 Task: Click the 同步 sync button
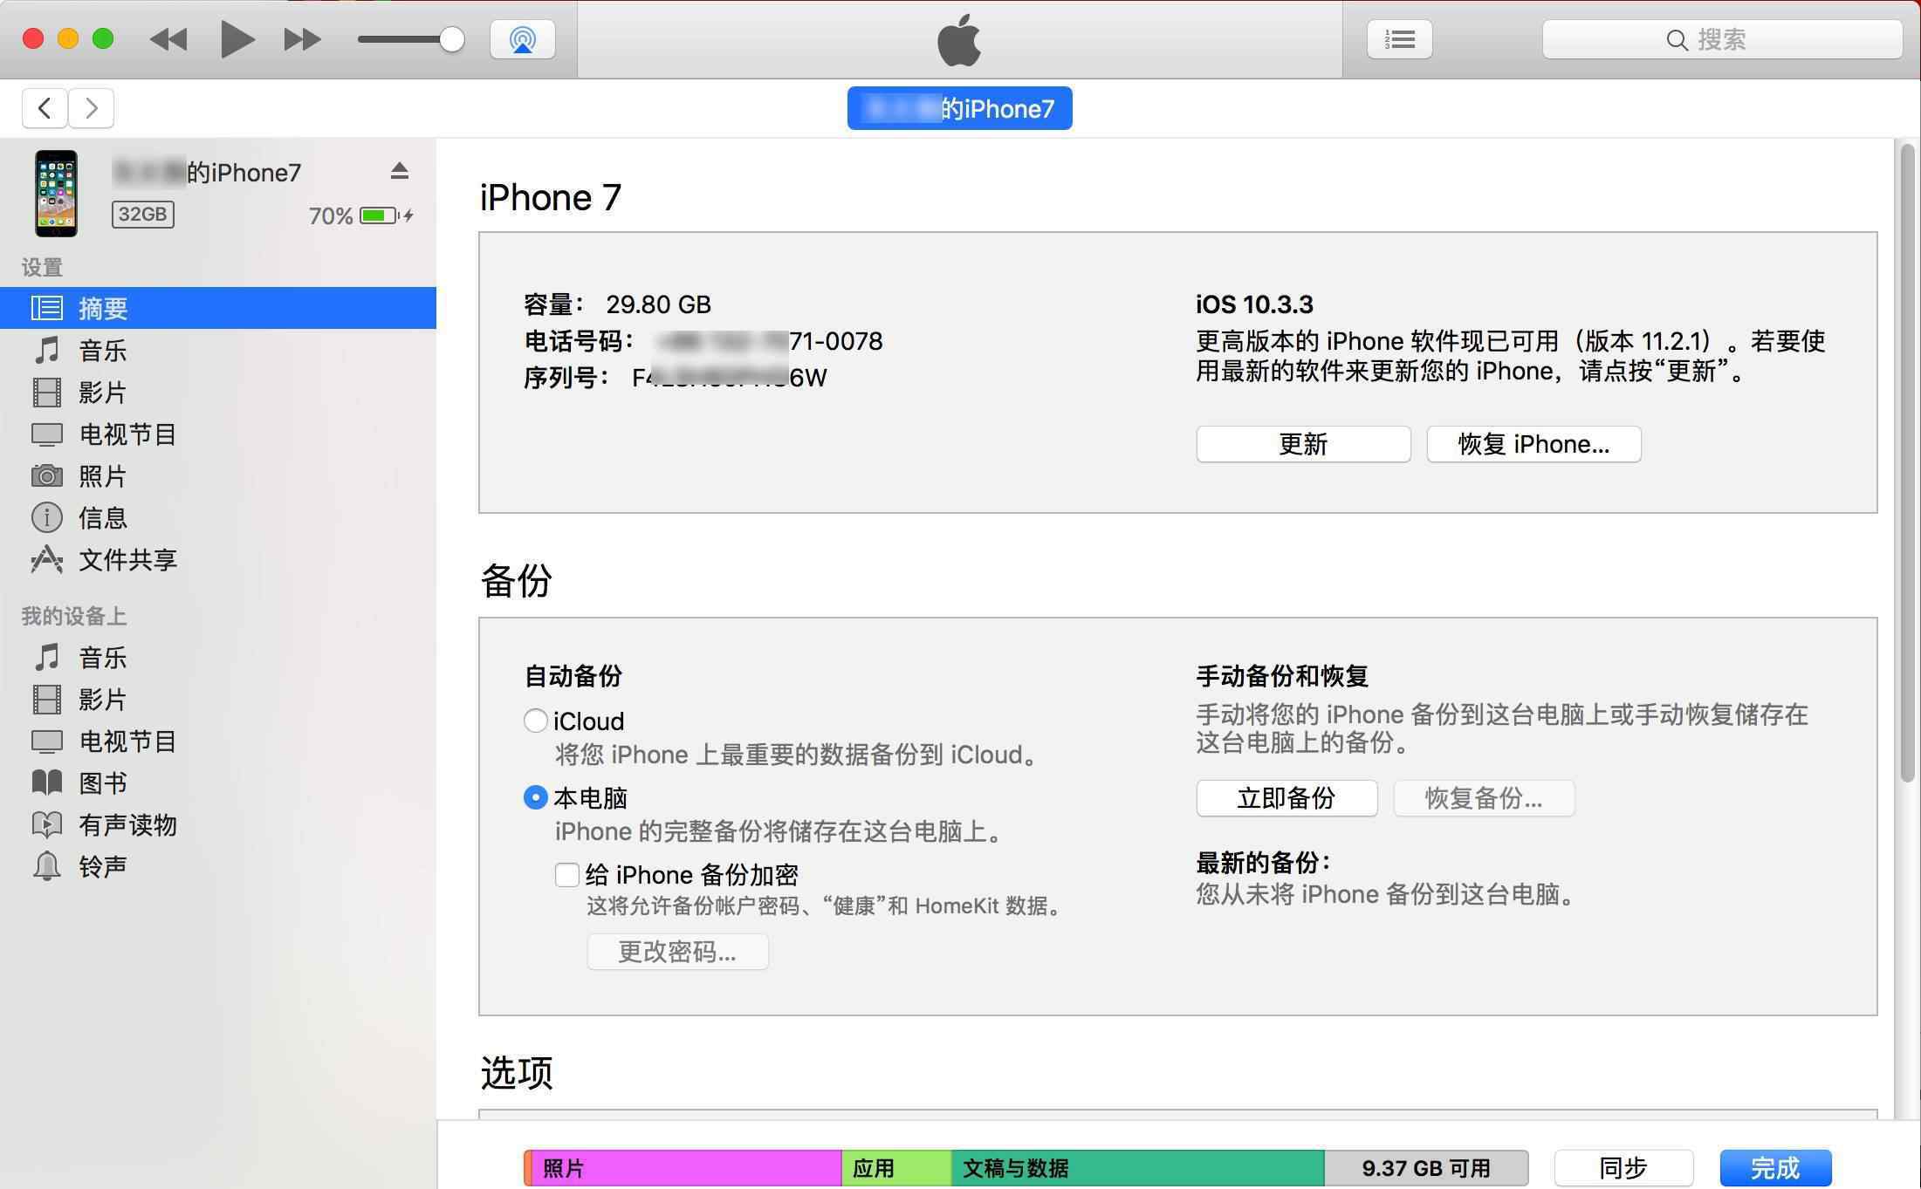(1623, 1168)
